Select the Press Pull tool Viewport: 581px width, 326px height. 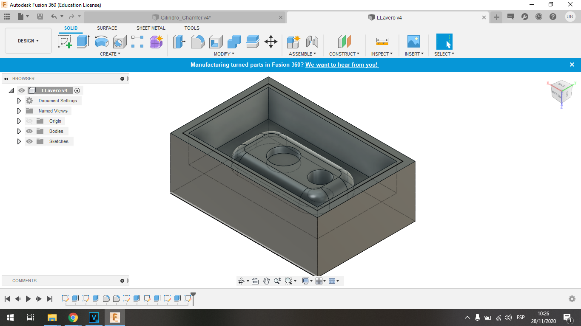coord(179,42)
